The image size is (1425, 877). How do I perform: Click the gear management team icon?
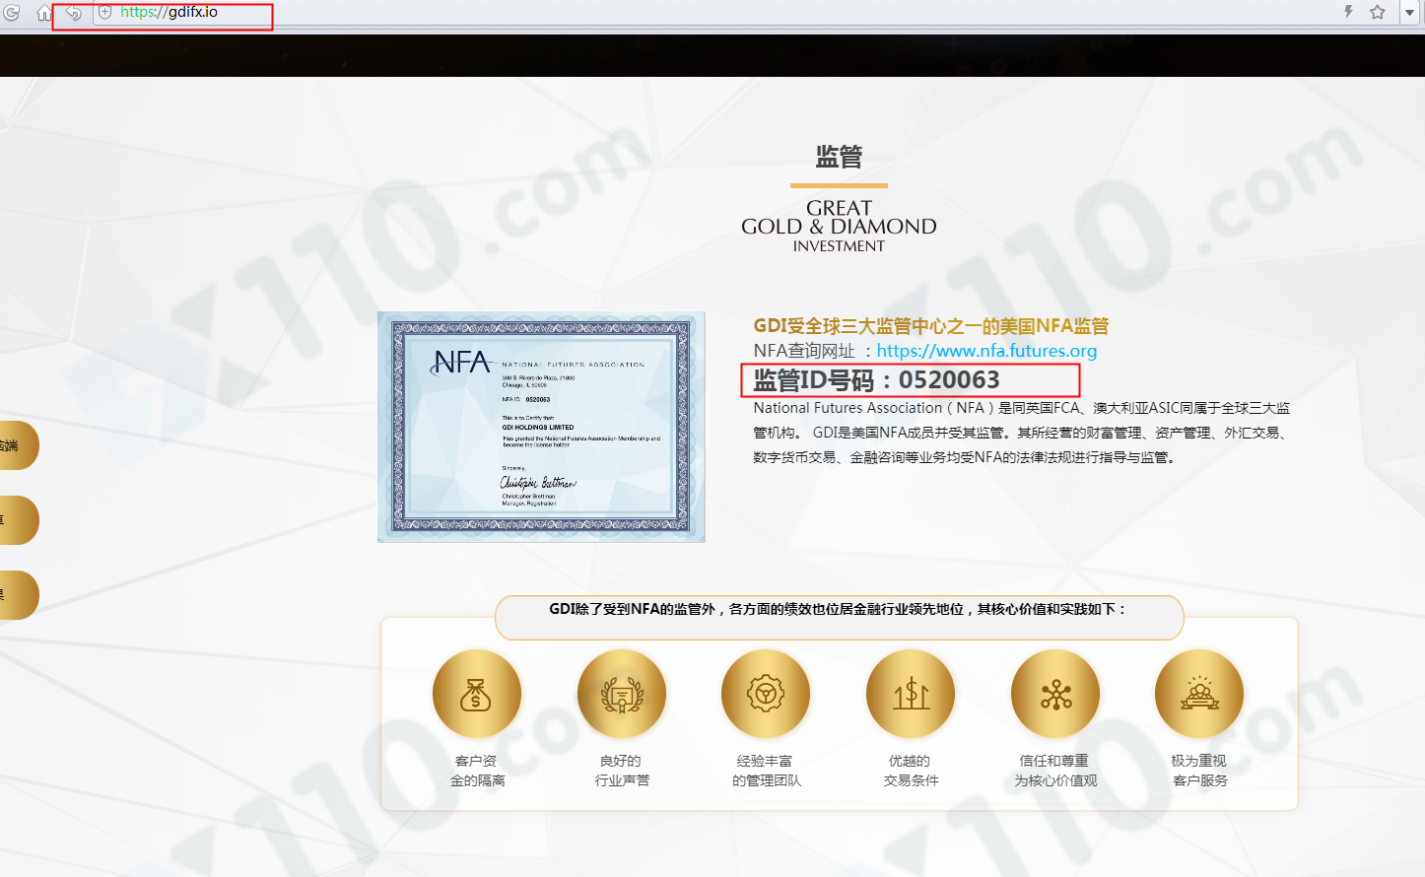[x=766, y=694]
